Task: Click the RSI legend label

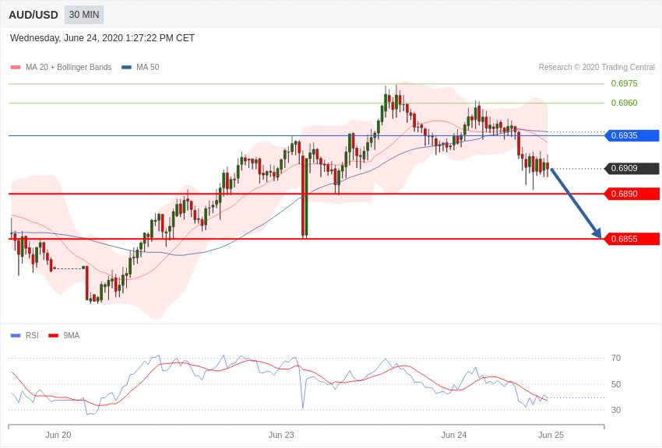Action: 32,335
